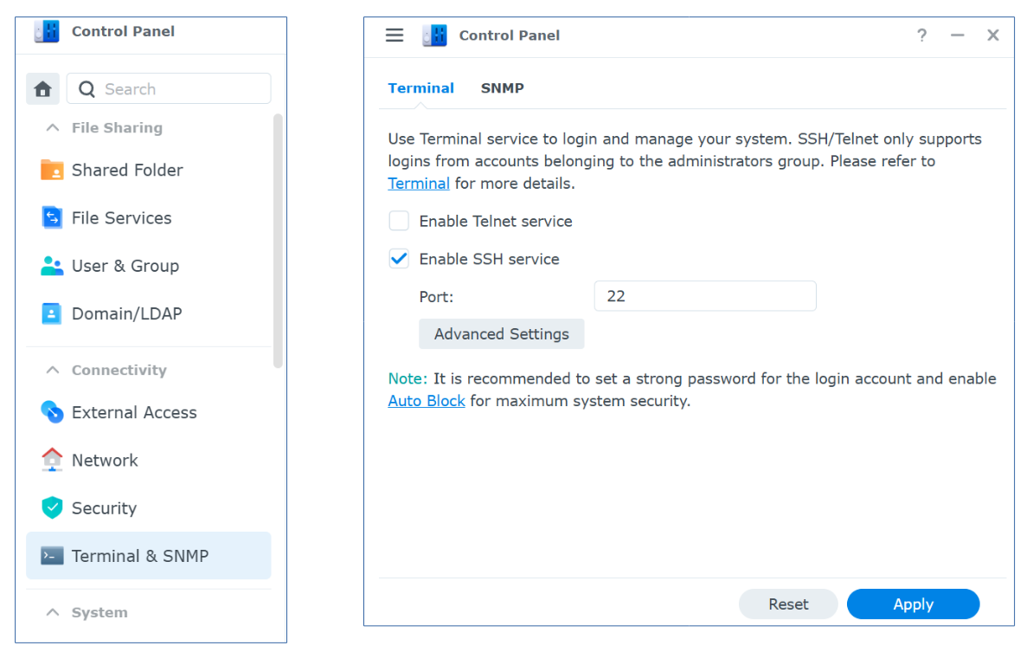Follow the Auto Block link
The image size is (1033, 652).
pyautogui.click(x=427, y=402)
